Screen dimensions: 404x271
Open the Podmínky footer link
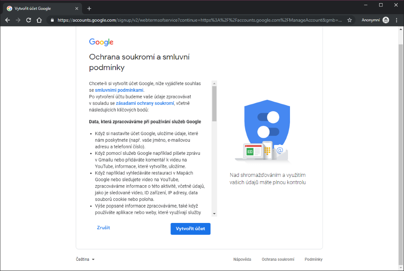point(313,259)
